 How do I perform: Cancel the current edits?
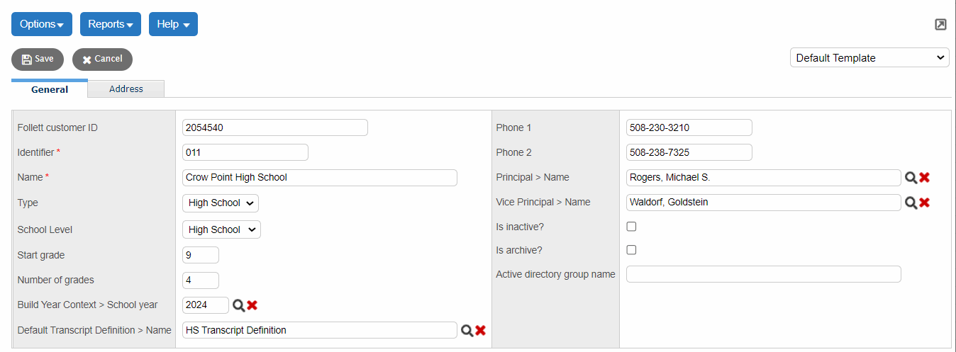pos(102,59)
